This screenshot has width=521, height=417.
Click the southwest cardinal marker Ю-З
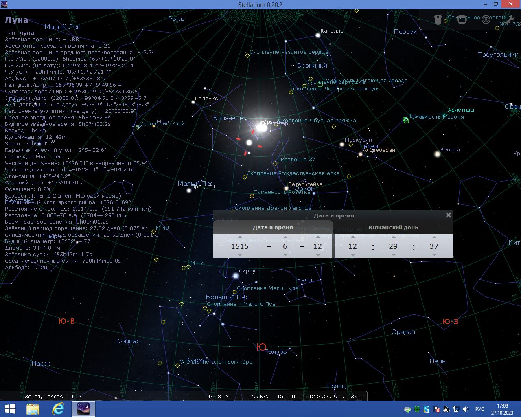(x=451, y=322)
